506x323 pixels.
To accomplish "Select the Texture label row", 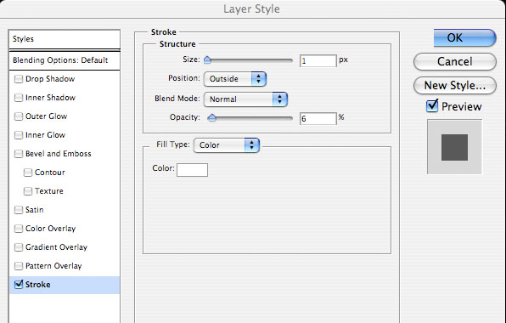I will tap(49, 191).
